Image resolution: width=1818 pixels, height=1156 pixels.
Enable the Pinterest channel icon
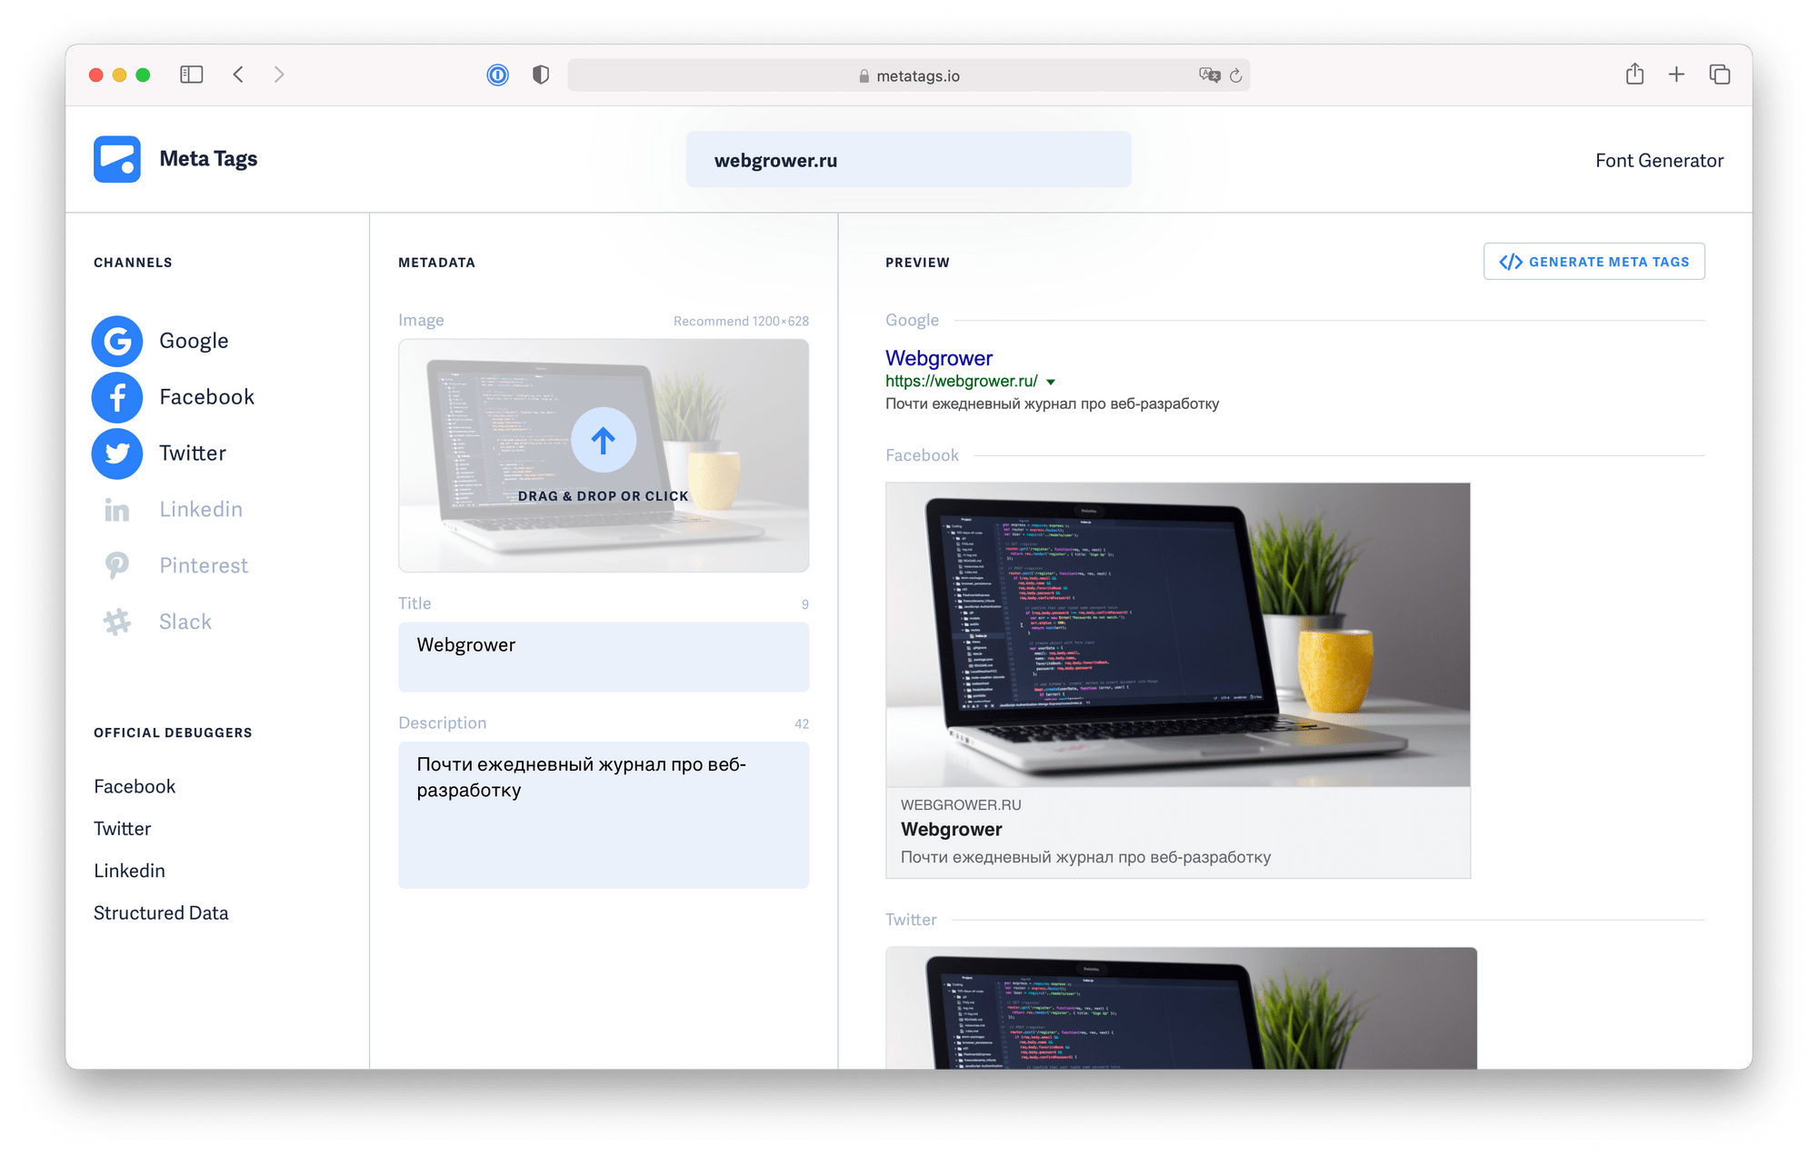click(117, 565)
